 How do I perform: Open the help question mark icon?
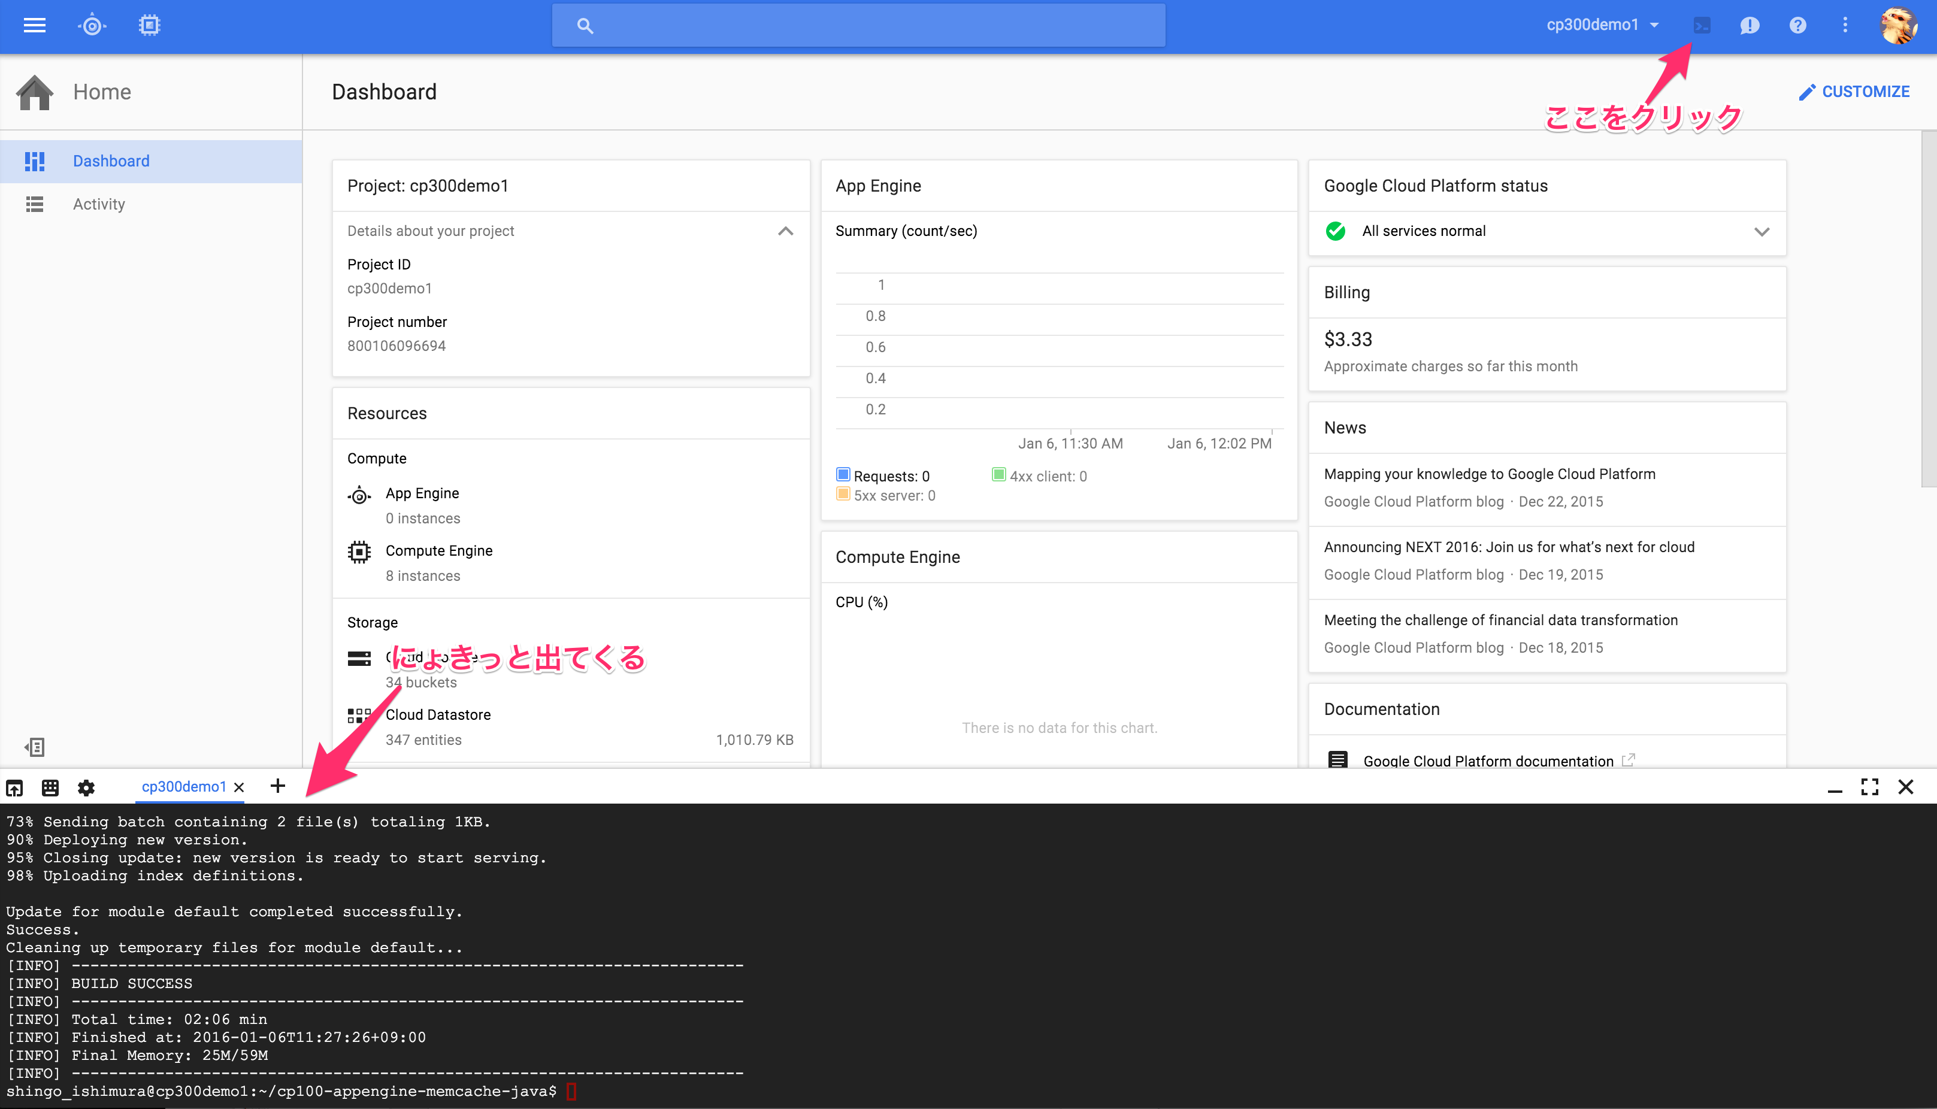click(1797, 25)
